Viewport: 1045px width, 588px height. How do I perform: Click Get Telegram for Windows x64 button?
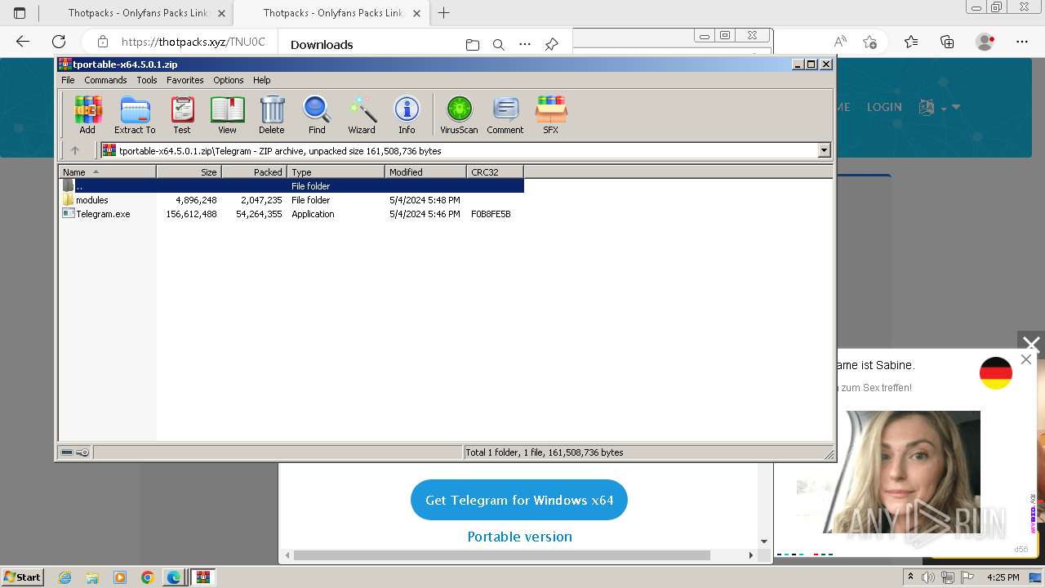[x=519, y=500]
